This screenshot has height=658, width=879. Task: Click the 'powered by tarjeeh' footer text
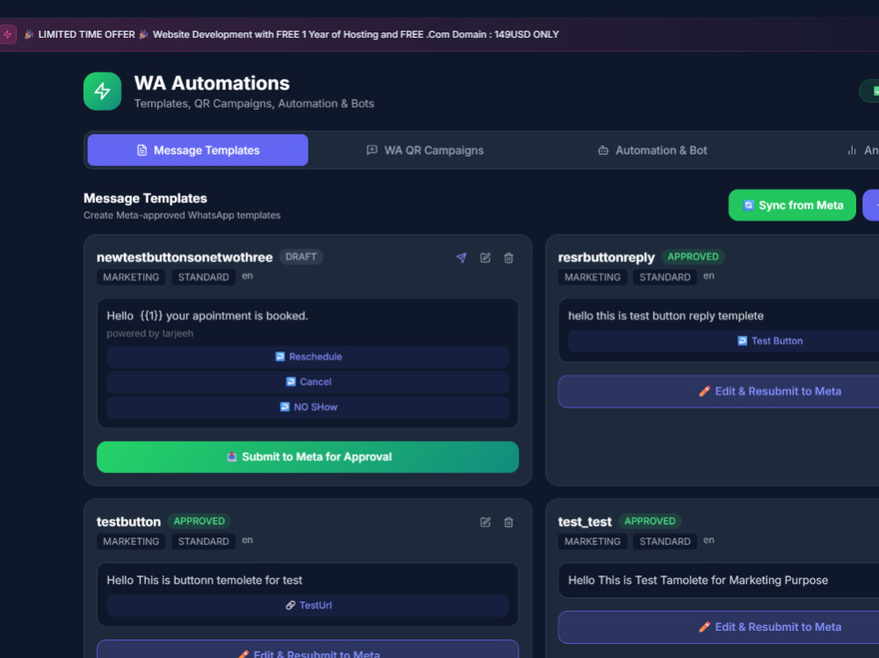pyautogui.click(x=149, y=334)
